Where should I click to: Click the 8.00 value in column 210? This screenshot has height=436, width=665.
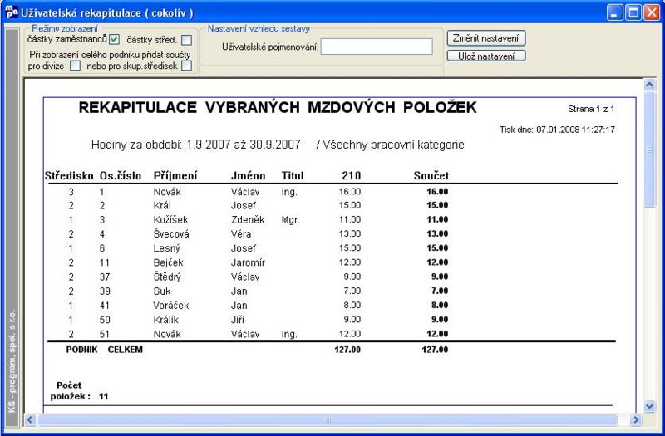click(352, 305)
